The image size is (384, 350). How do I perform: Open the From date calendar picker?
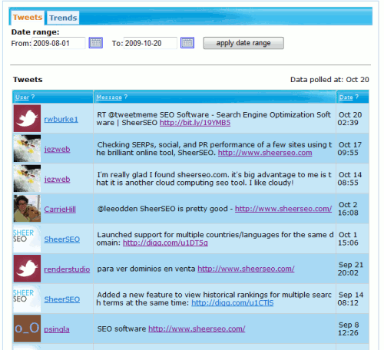click(x=96, y=43)
